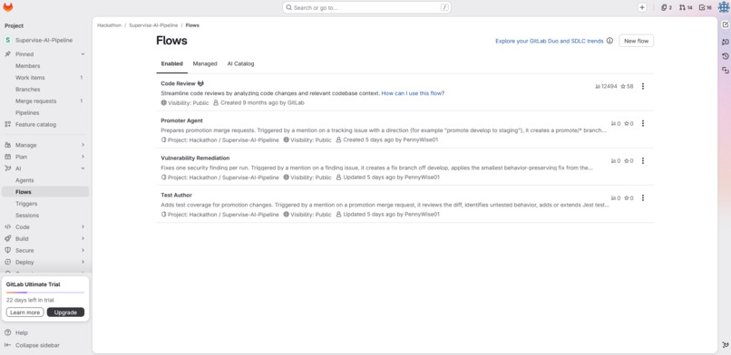Viewport: 731px width, 355px height.
Task: Open kebab menu for Vulnerability Remediation flow
Action: [643, 160]
